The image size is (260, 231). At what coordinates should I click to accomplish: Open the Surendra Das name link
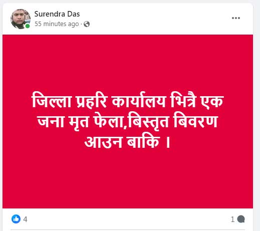(x=57, y=14)
